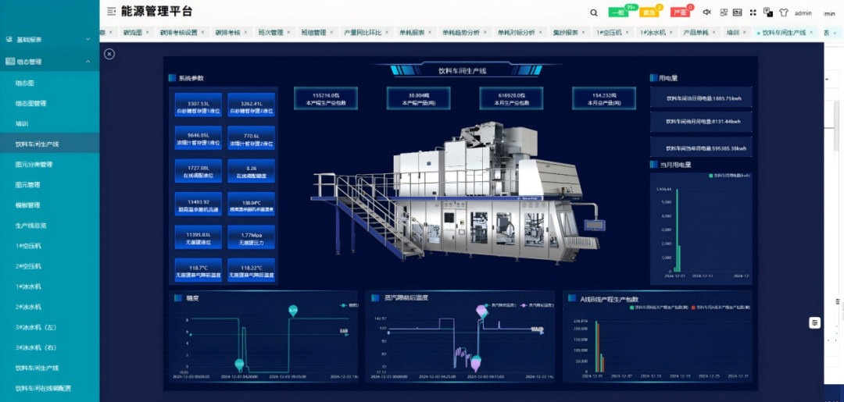Screen dimensions: 844x402
Task: Close the active 饮料车间生产线 tab
Action: [811, 32]
